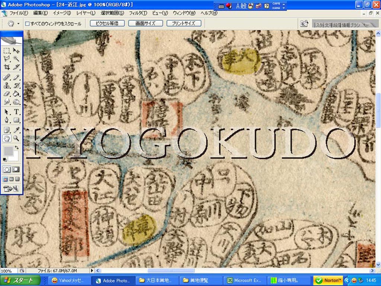Select the Hand tool in toolbox
Image resolution: width=381 pixels, height=286 pixels.
7,139
